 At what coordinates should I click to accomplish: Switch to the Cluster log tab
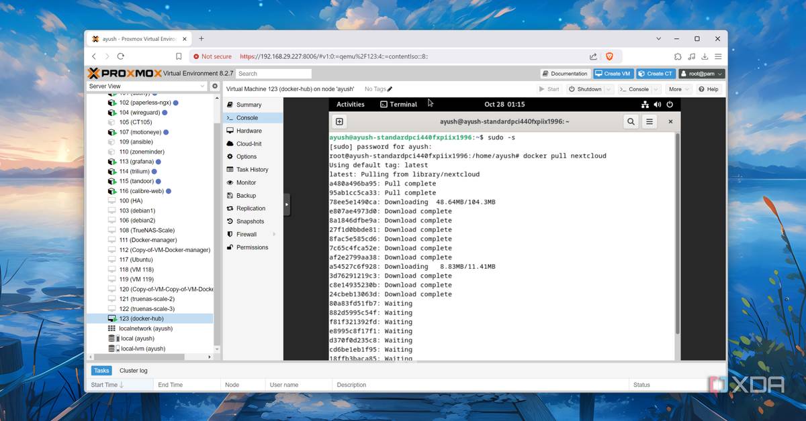pos(133,371)
